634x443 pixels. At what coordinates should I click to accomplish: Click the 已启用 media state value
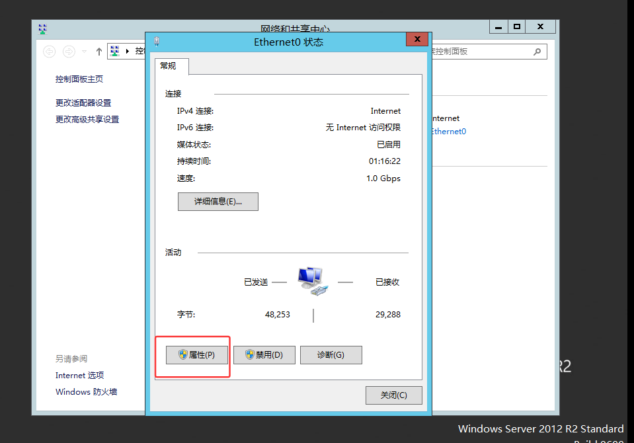(389, 144)
